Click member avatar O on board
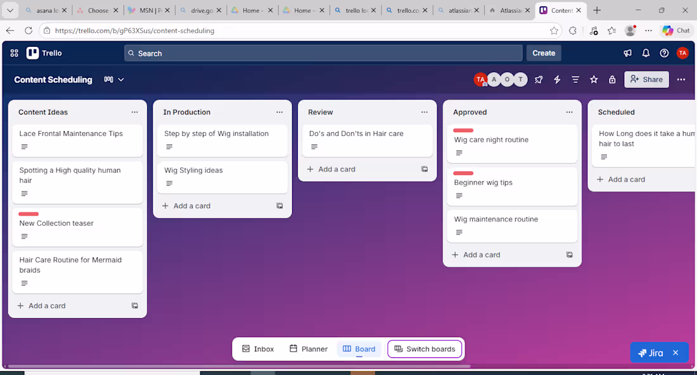 click(x=507, y=80)
